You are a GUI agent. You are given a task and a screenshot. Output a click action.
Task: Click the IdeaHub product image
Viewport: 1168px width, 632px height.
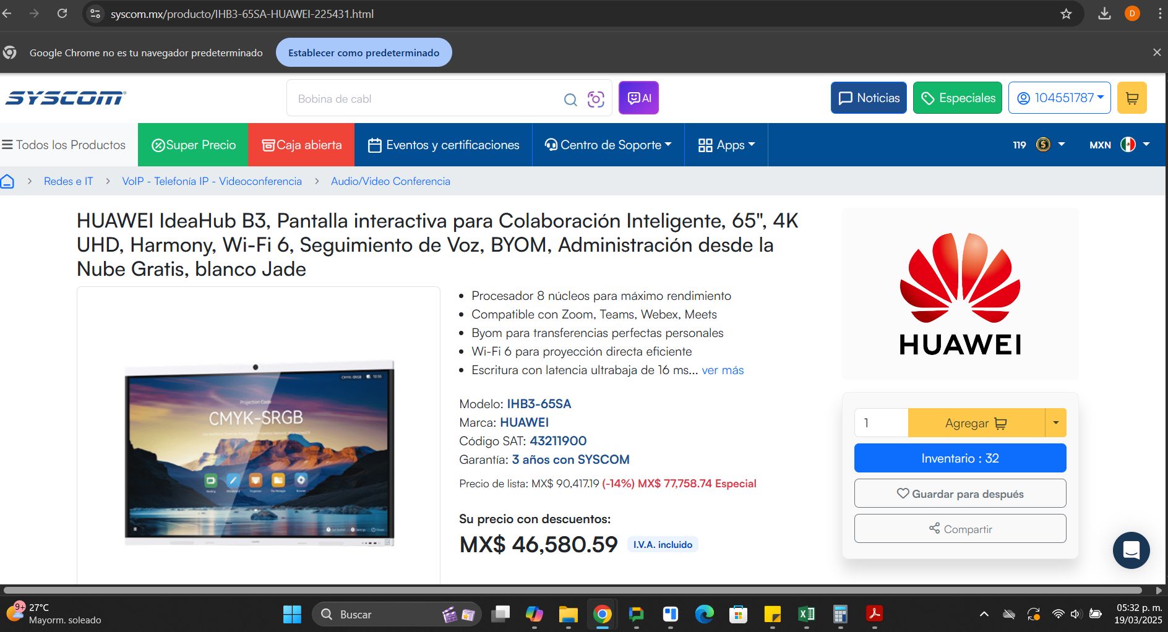pyautogui.click(x=259, y=453)
